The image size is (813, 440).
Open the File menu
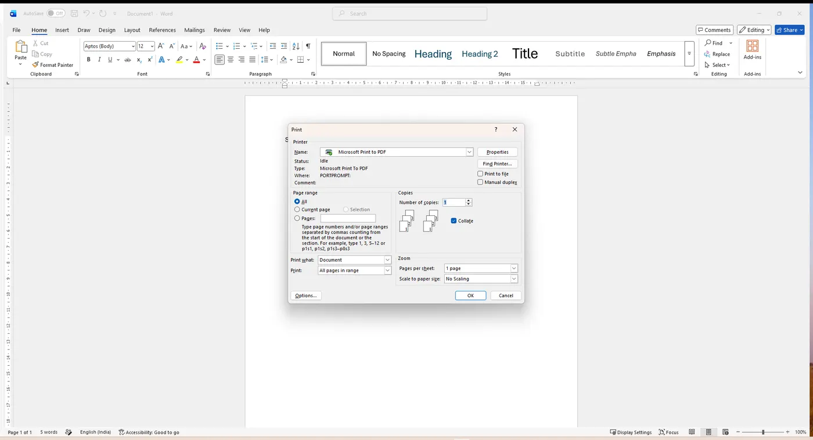(x=16, y=30)
